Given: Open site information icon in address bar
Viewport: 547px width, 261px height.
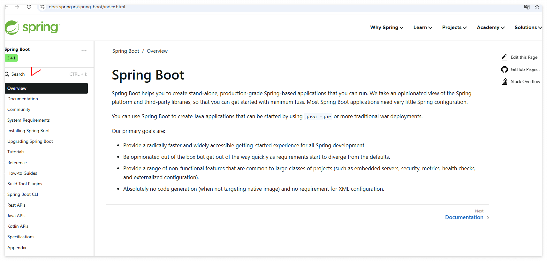Looking at the screenshot, I should click(42, 7).
